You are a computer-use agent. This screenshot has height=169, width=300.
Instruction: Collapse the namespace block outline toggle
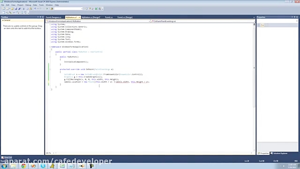coord(50,47)
